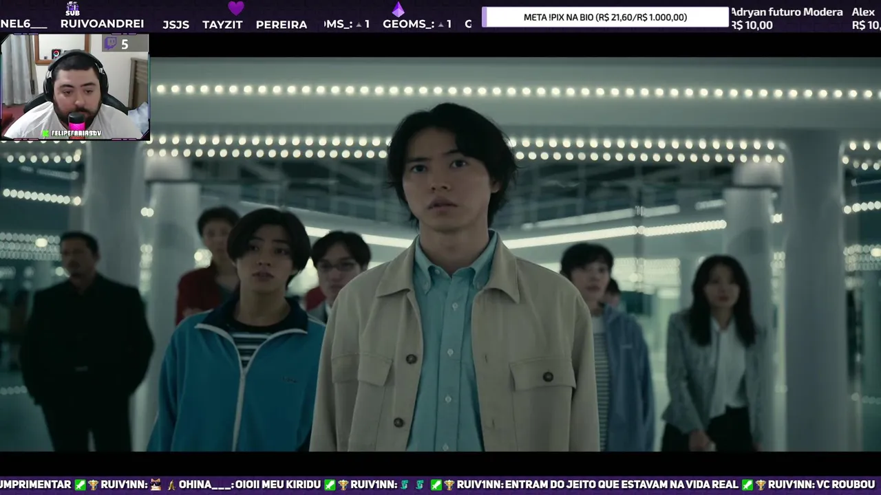
Task: Click the username TAYZIT in top ticker
Action: [222, 25]
